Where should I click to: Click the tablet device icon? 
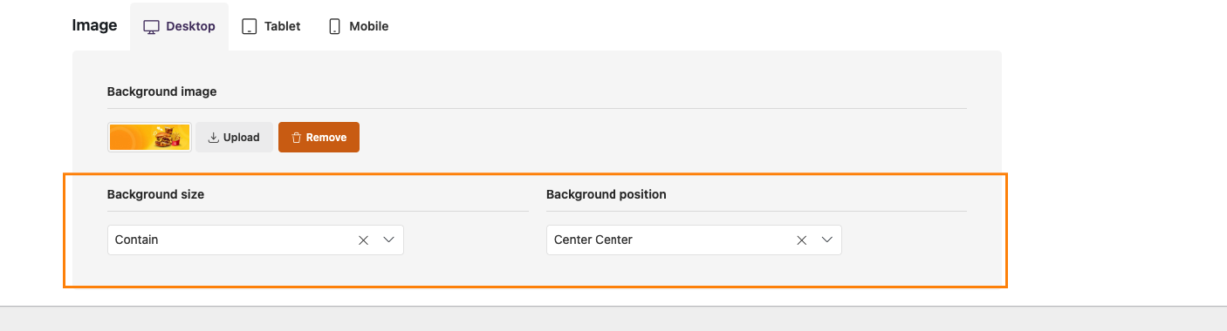pos(250,27)
